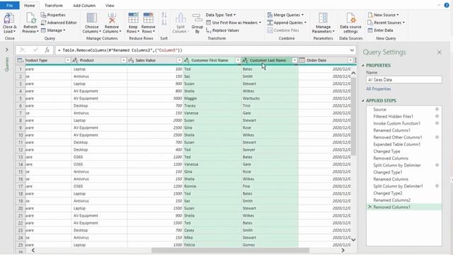The image size is (453, 255).
Task: Open the Sales Value column filter dropdown
Action: (x=179, y=60)
